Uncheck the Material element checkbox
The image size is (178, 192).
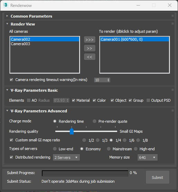74,100
